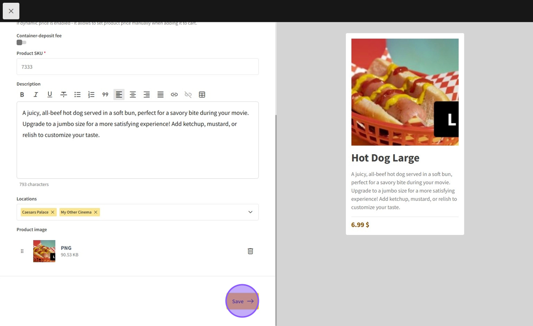Apply italic formatting to description
The width and height of the screenshot is (533, 326).
coord(36,94)
